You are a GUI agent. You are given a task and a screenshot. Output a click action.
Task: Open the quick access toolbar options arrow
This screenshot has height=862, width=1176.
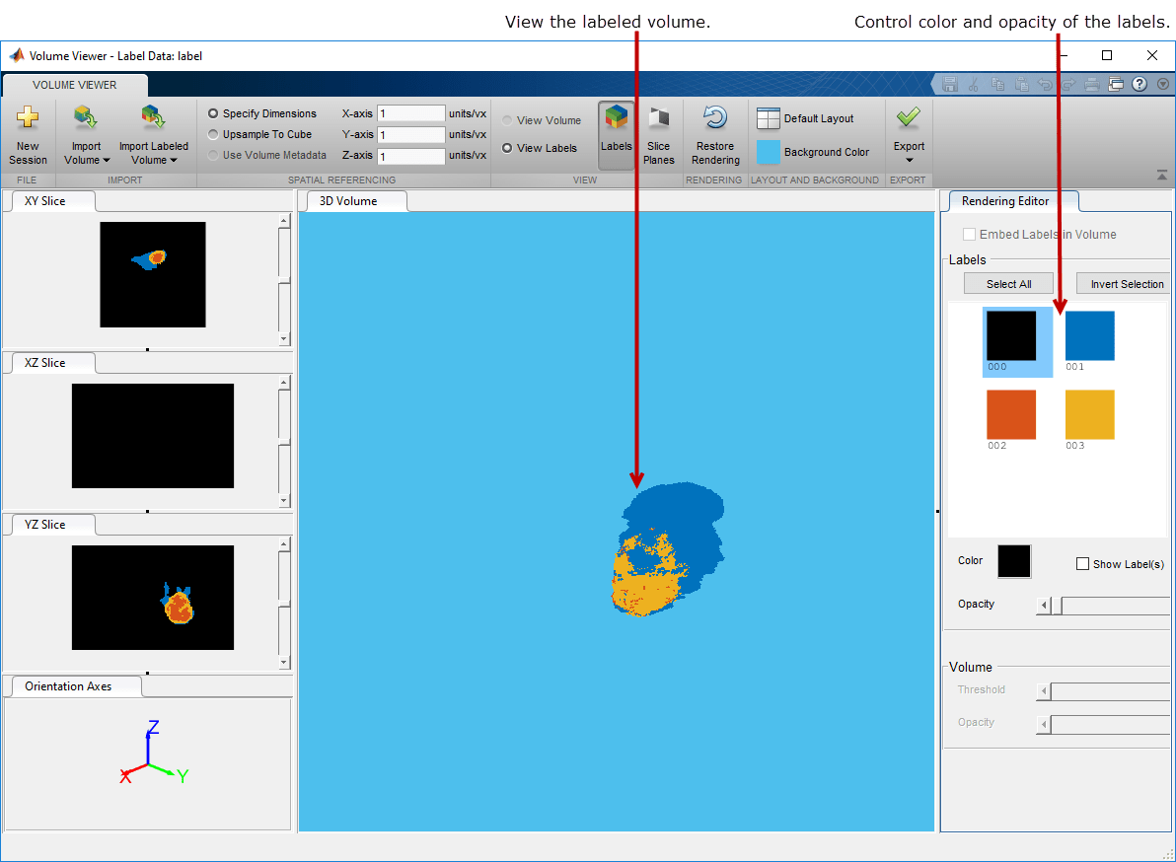[1162, 84]
